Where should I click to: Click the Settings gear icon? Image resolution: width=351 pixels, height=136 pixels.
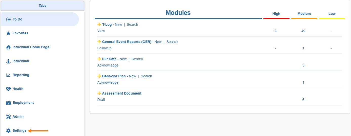coord(8,131)
